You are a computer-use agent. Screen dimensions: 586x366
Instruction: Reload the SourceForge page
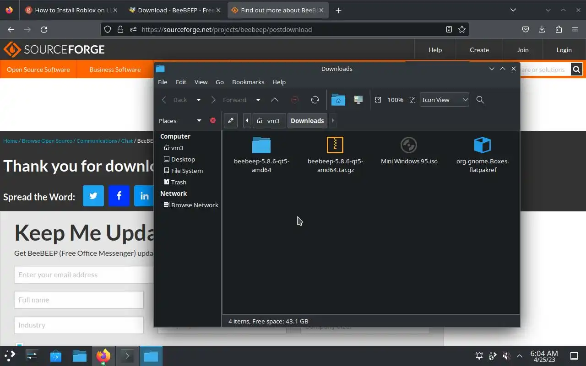(x=44, y=29)
